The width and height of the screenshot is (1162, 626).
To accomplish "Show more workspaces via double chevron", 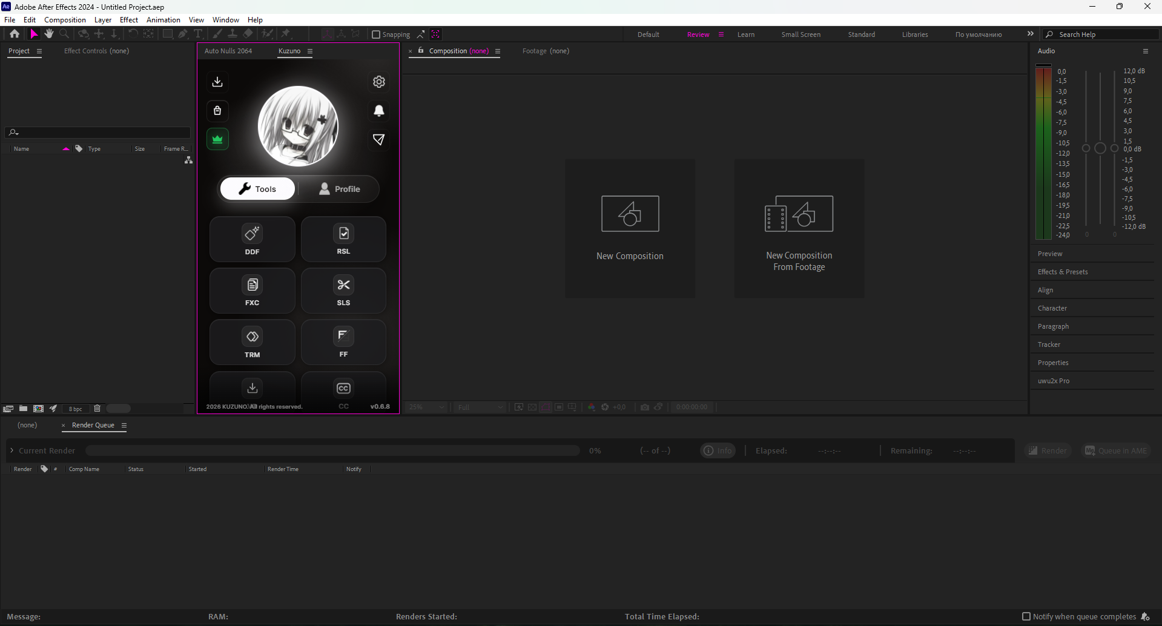I will pos(1031,34).
